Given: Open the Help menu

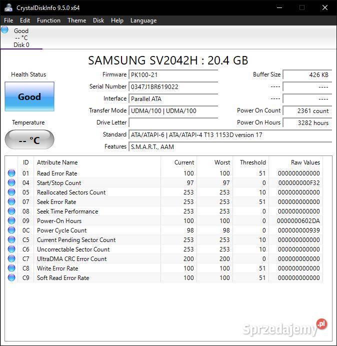Looking at the screenshot, I should point(117,20).
